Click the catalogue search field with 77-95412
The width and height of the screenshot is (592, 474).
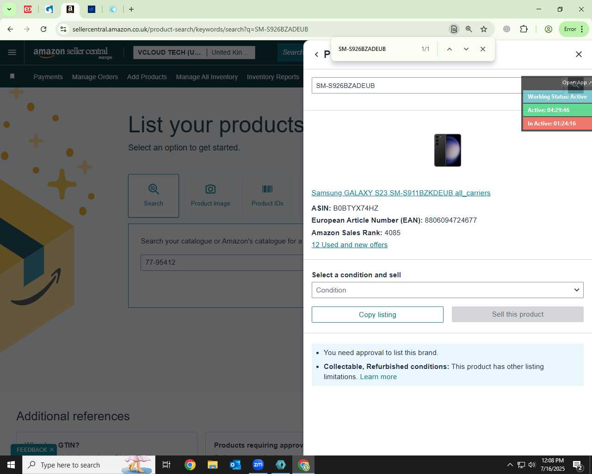click(222, 262)
